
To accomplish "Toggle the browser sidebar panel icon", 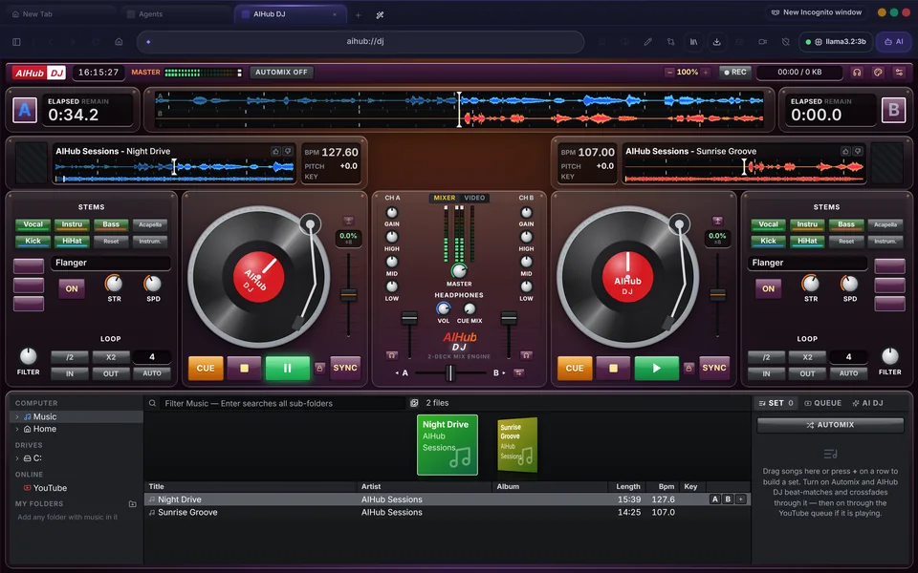I will (x=16, y=41).
